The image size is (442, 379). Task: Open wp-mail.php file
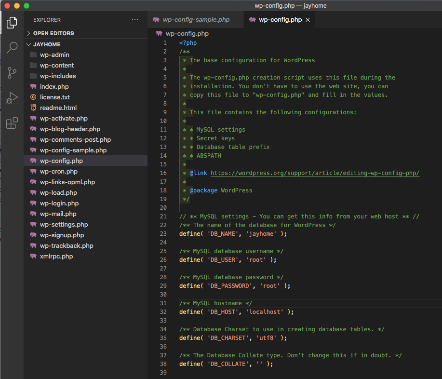click(x=85, y=214)
